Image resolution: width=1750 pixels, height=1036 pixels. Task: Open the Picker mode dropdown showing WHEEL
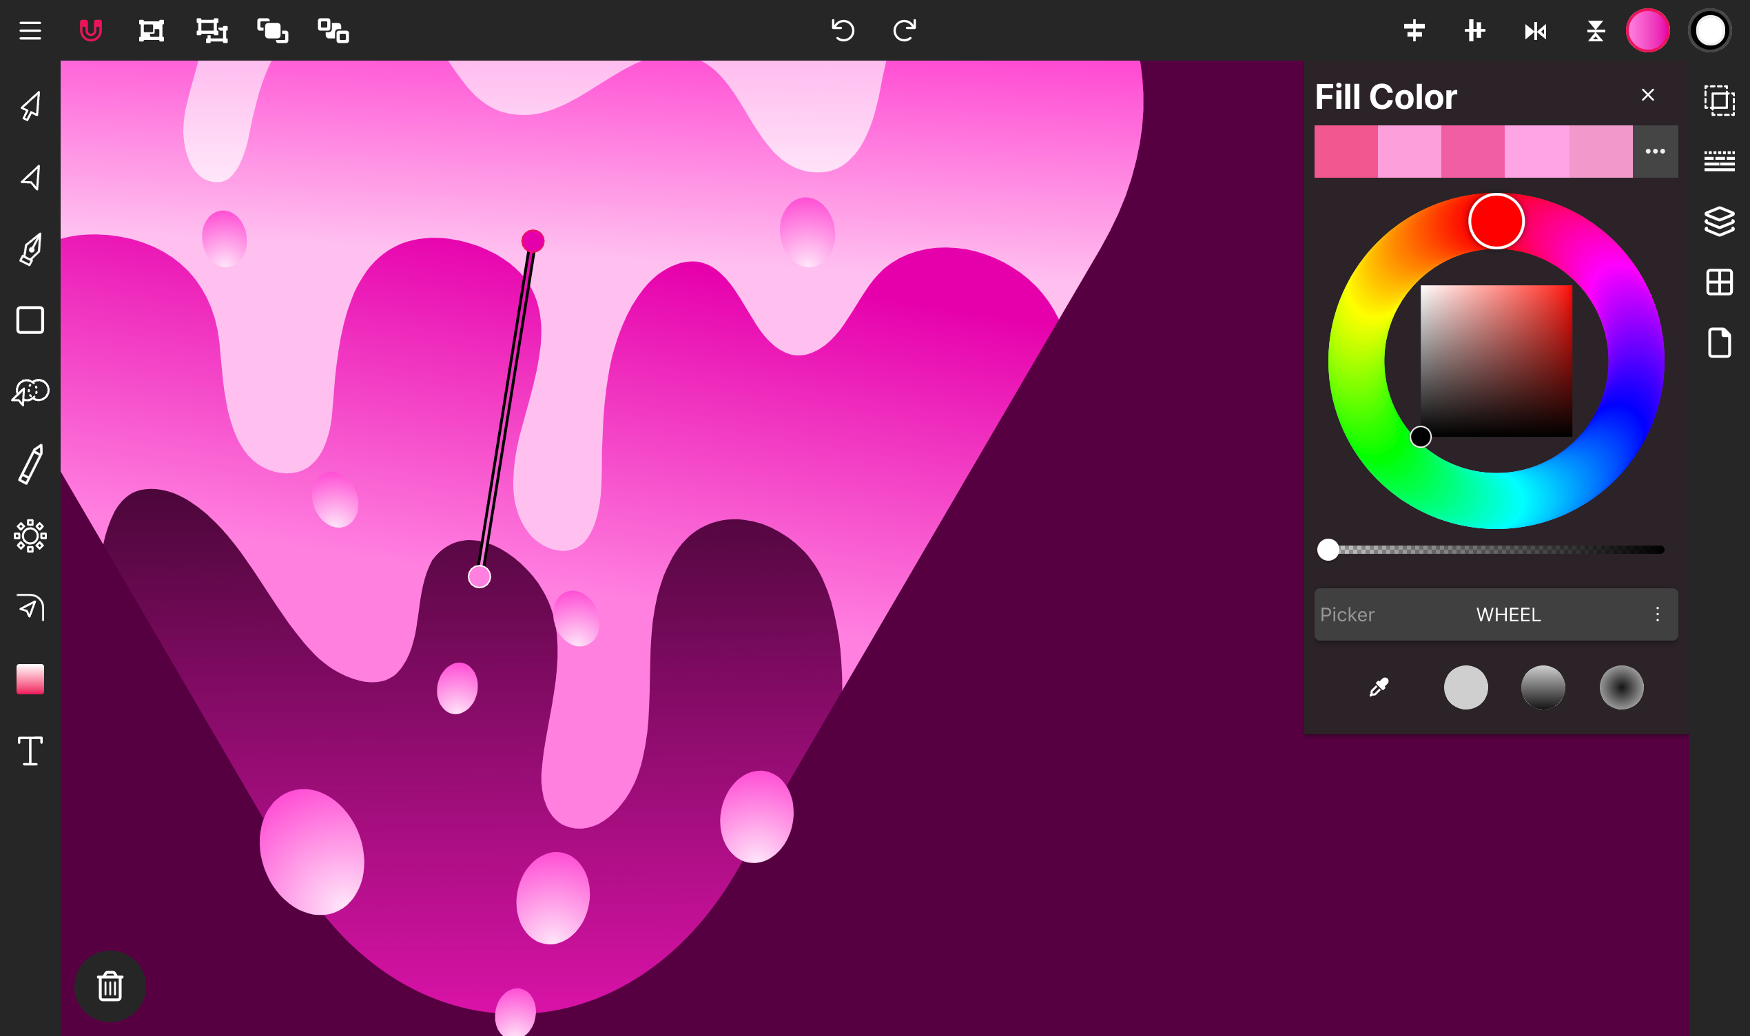(1507, 614)
